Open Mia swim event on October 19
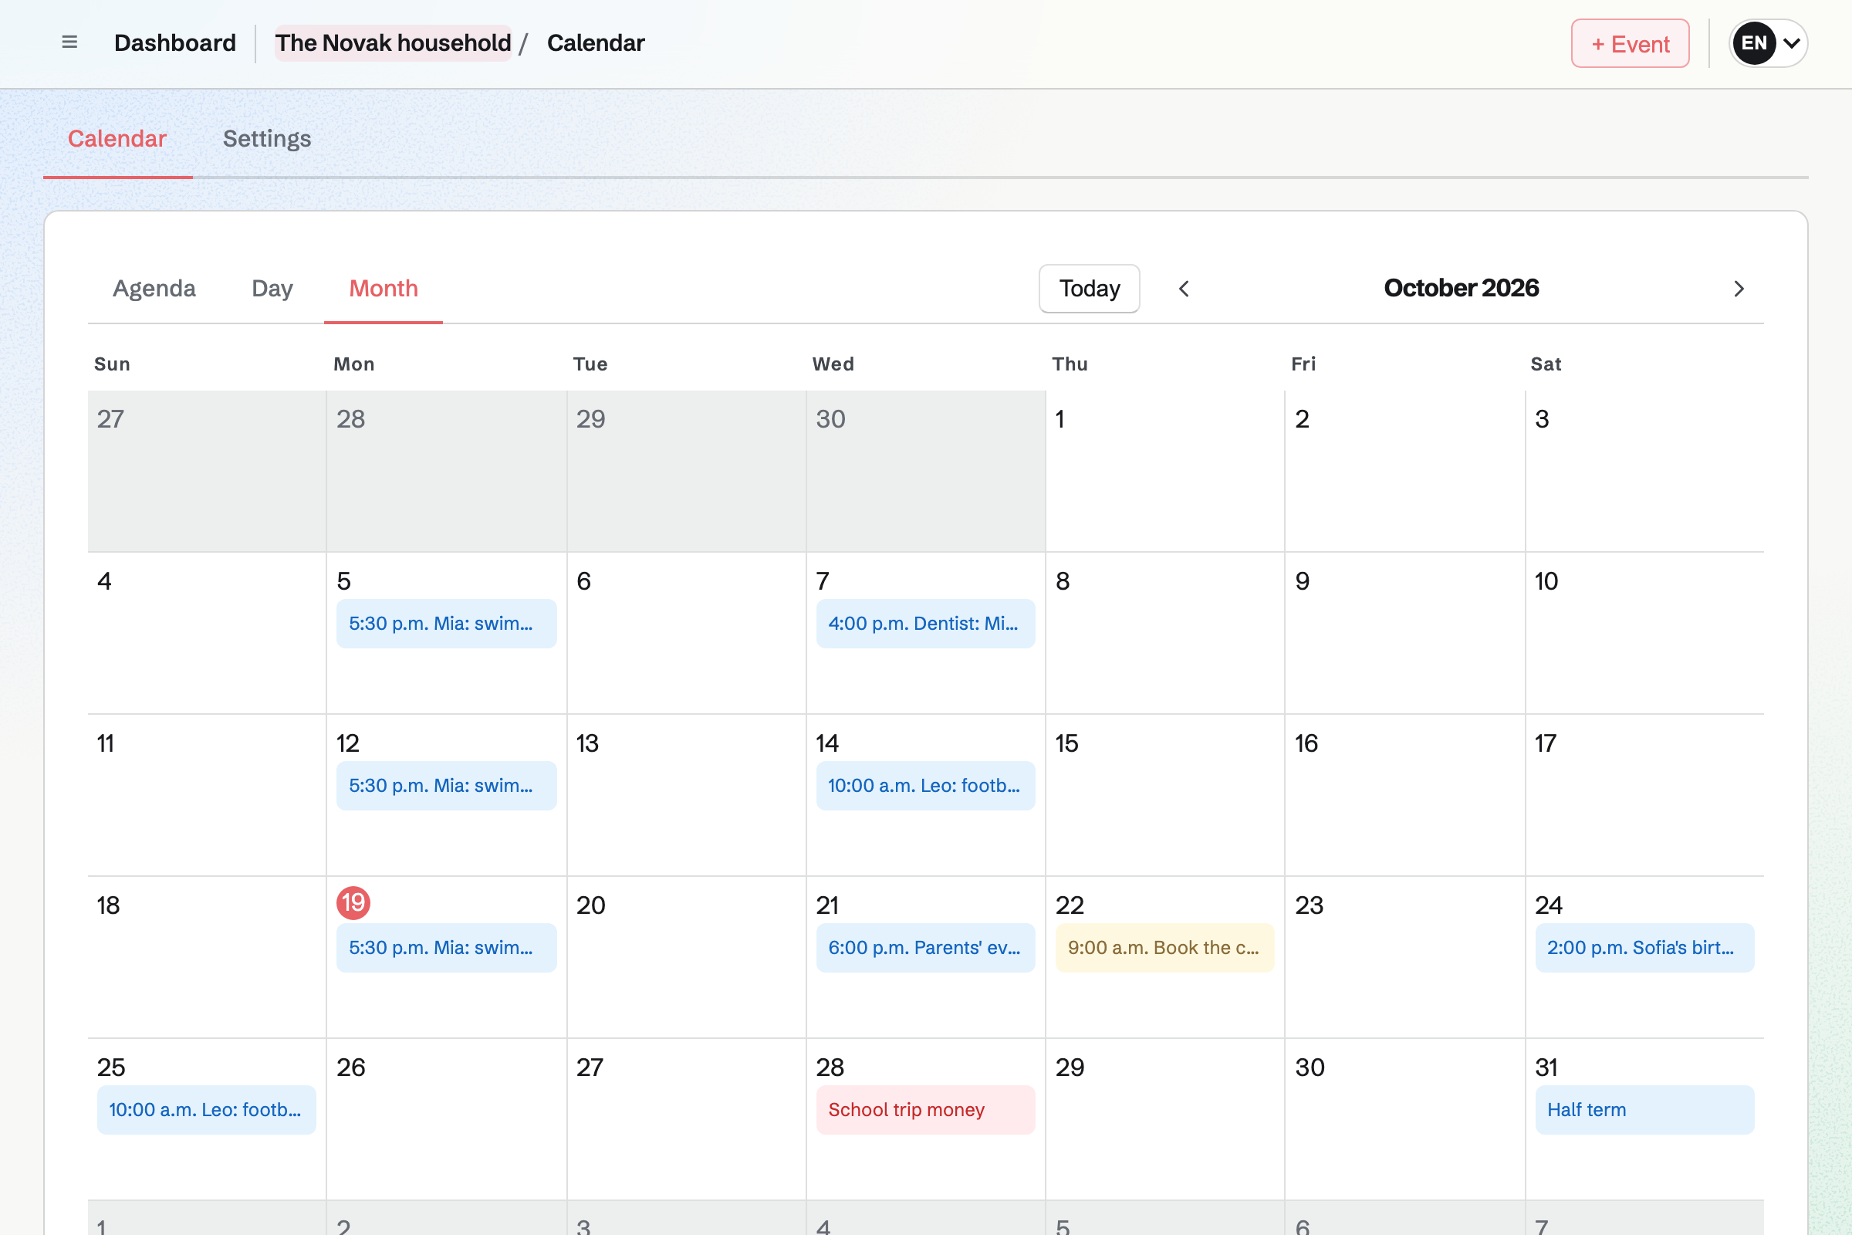The image size is (1852, 1235). point(447,948)
